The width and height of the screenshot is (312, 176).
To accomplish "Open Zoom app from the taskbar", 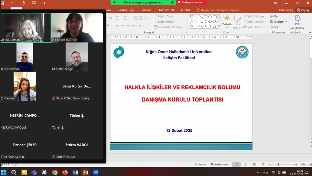I will pos(96,172).
